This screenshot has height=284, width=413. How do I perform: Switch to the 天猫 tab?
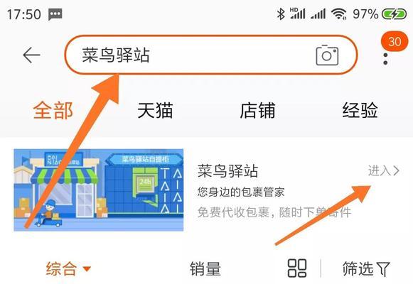(155, 111)
